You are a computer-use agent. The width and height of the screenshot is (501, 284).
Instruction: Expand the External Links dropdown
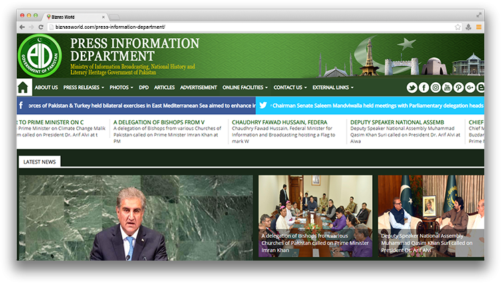point(333,88)
